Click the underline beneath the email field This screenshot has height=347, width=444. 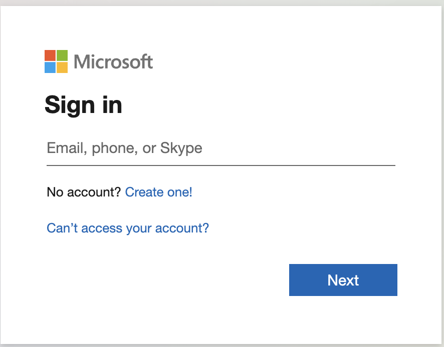tap(220, 163)
